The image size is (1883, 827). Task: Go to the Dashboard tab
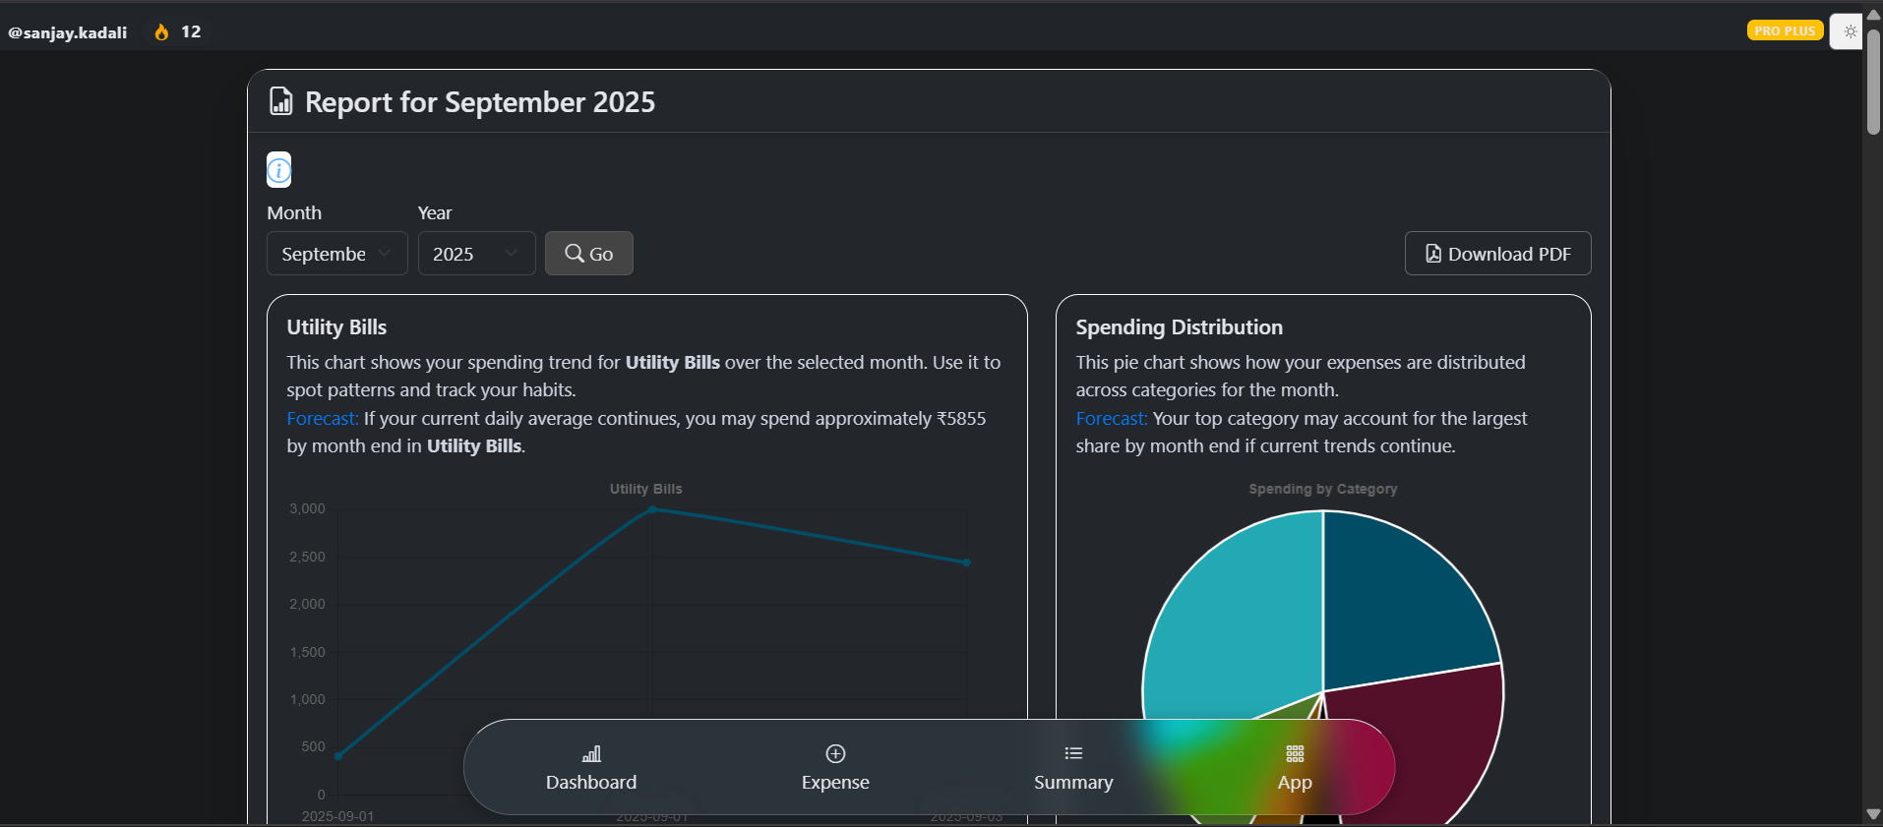point(591,767)
